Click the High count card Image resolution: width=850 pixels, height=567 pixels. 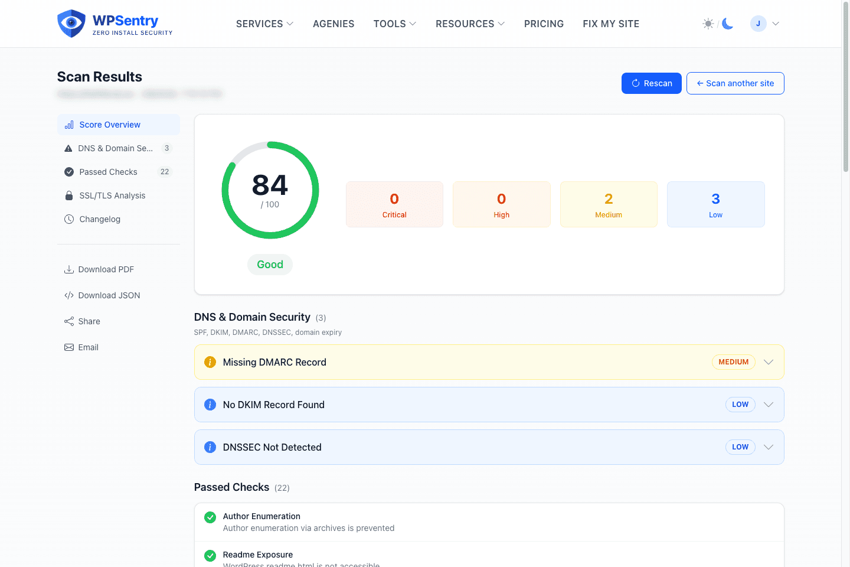[x=502, y=204]
